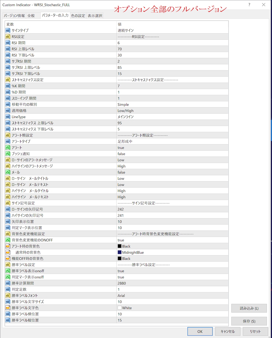
Task: Click the boolean icon beside メール
Action: [x=8, y=172]
